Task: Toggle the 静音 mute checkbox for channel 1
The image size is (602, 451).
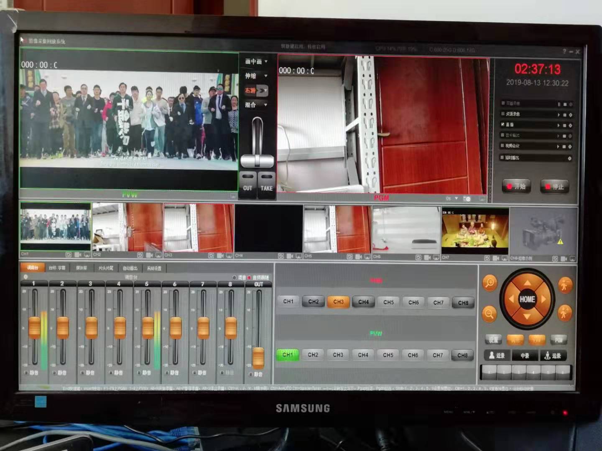Action: coord(26,372)
